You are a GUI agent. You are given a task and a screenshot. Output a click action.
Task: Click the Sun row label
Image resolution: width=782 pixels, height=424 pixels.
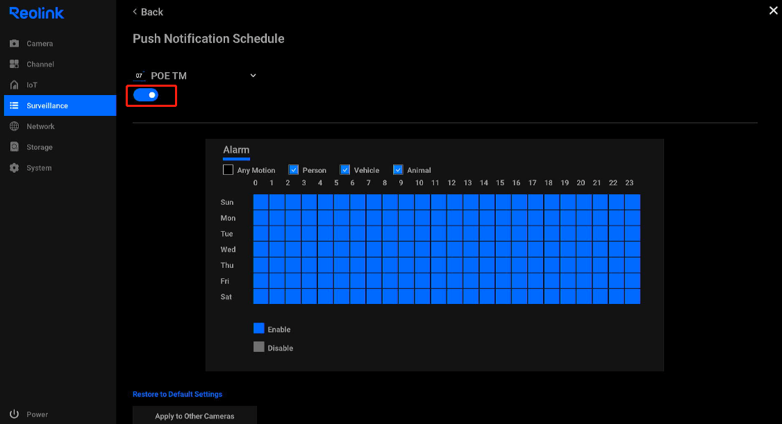pyautogui.click(x=227, y=202)
